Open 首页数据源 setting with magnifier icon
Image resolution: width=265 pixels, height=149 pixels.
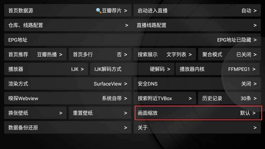(x=68, y=10)
